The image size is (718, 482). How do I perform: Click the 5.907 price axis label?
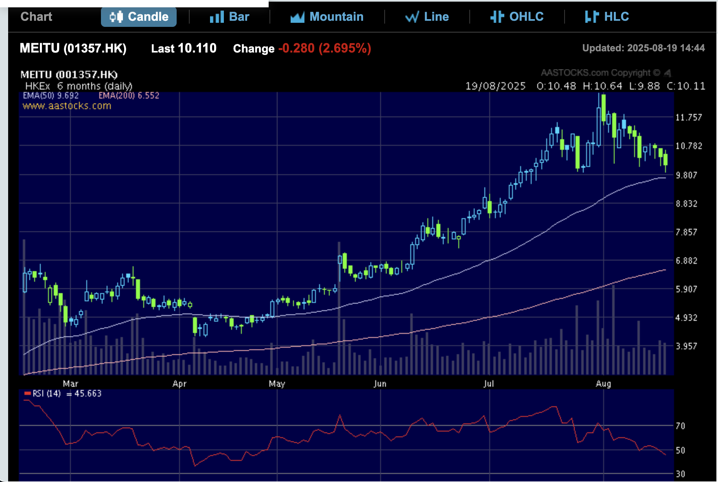(x=687, y=289)
